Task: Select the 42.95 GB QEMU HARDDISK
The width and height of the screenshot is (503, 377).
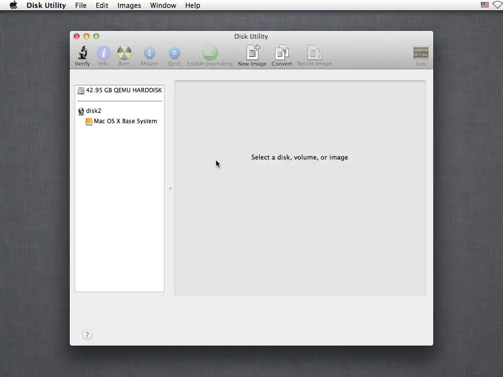Action: (x=120, y=90)
